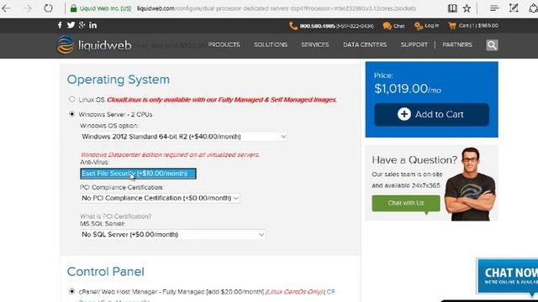Click the 800.580.4985 phone number
The image size is (538, 302).
pyautogui.click(x=317, y=26)
